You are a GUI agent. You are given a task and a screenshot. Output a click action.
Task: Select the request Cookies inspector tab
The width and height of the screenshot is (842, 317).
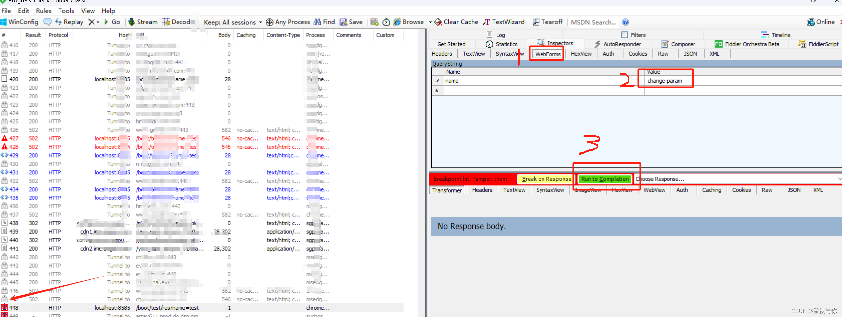point(637,54)
